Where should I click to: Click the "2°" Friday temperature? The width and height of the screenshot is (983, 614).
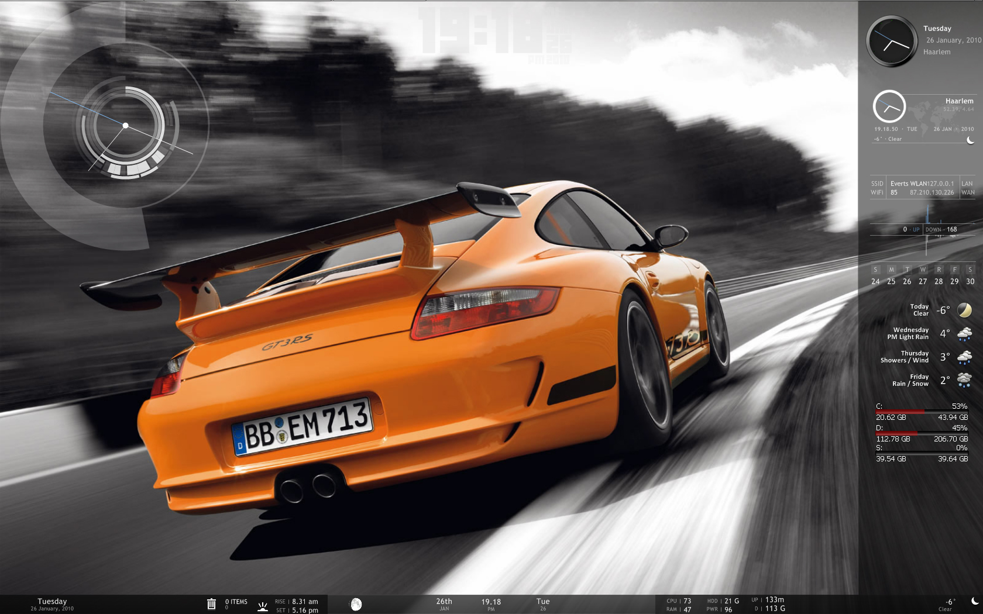(x=945, y=380)
